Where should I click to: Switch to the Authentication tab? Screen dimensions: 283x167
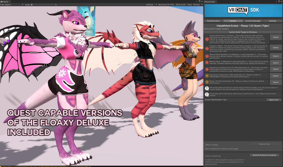213,21
